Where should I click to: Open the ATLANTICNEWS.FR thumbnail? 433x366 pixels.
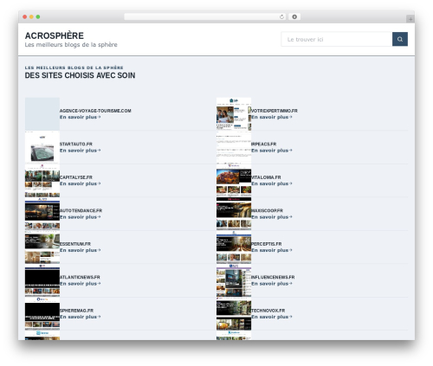(42, 280)
